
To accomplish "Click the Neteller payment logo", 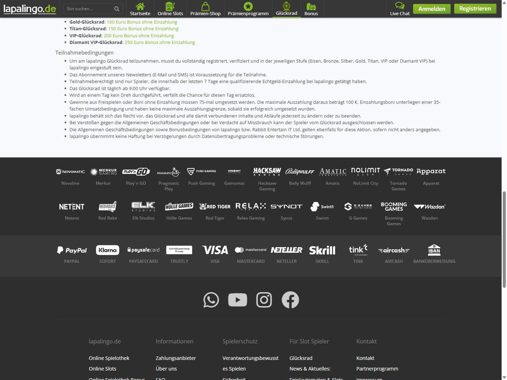I will coord(287,250).
